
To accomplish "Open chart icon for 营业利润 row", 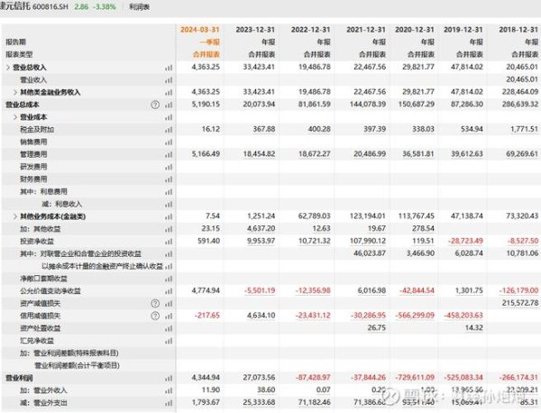I will pos(169,379).
